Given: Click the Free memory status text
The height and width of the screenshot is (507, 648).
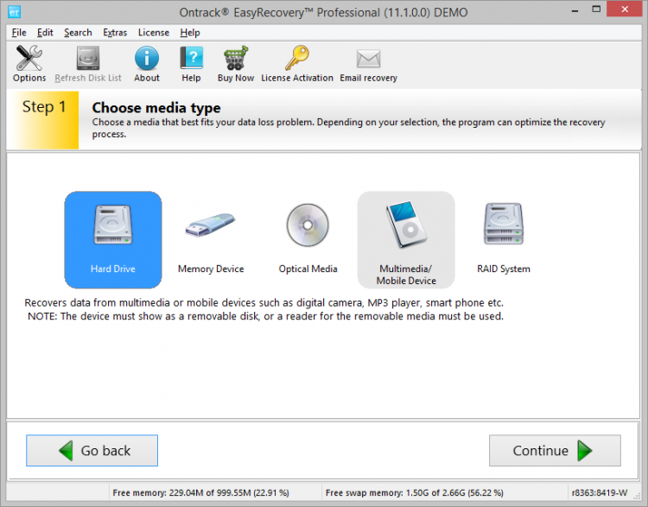Looking at the screenshot, I should point(200,492).
